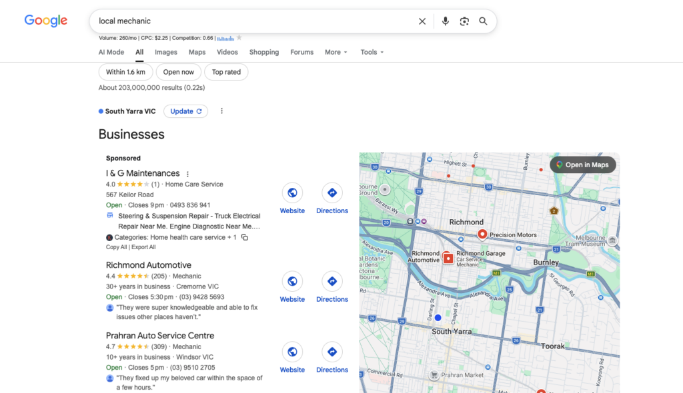Open Prahran Auto Service Centre listing title
This screenshot has width=683, height=393.
160,336
